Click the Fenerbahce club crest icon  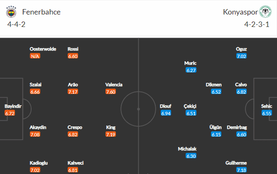(x=11, y=12)
